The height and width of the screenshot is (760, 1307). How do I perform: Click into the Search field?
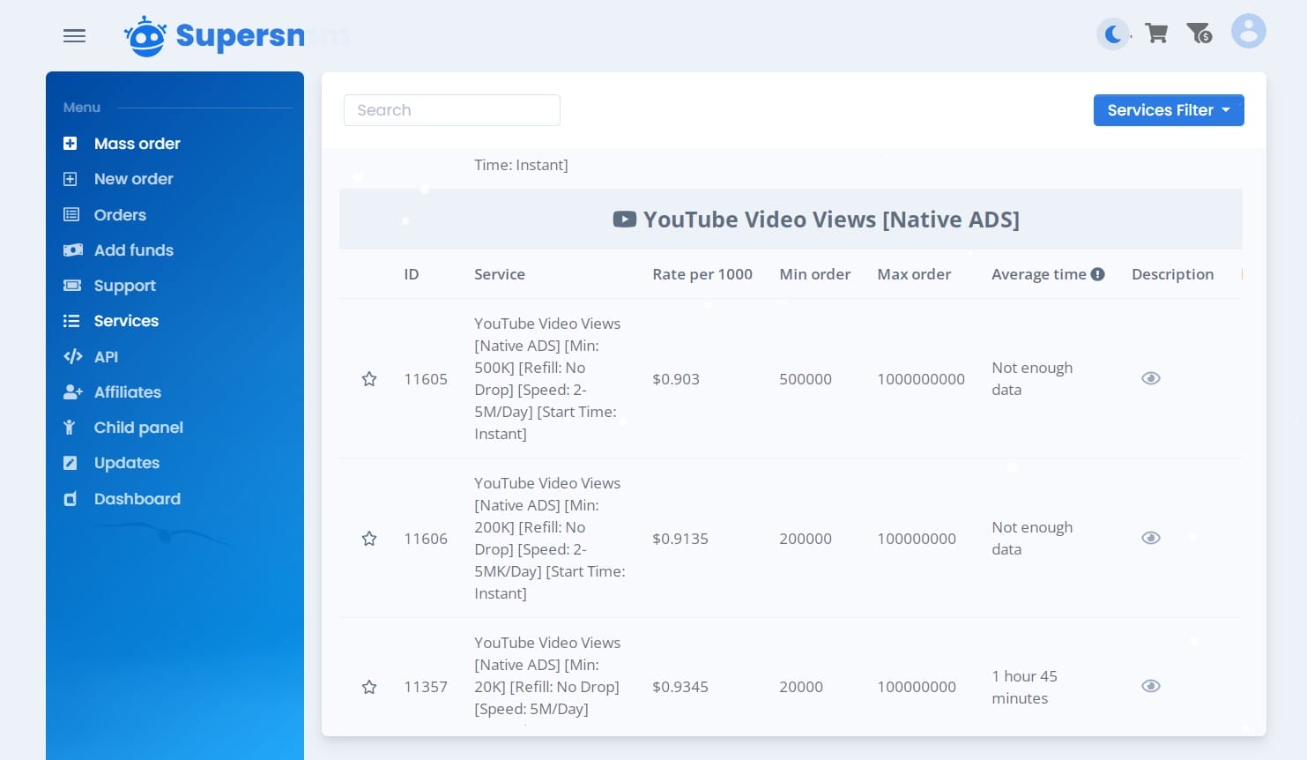451,110
